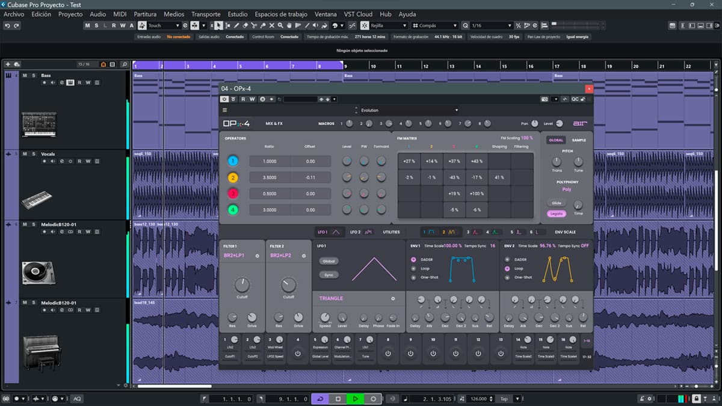Screen dimensions: 722x406
Task: Open the Proyecto menu
Action: point(70,14)
